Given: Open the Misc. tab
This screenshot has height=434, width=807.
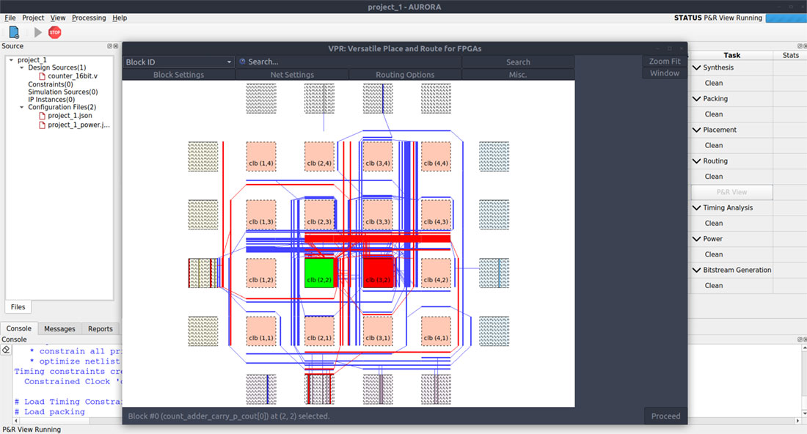Looking at the screenshot, I should [518, 75].
